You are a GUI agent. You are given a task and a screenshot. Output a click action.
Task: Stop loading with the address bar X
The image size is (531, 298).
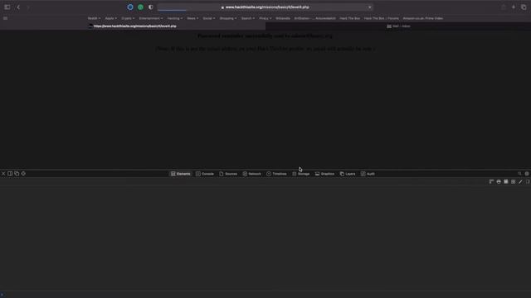[369, 7]
